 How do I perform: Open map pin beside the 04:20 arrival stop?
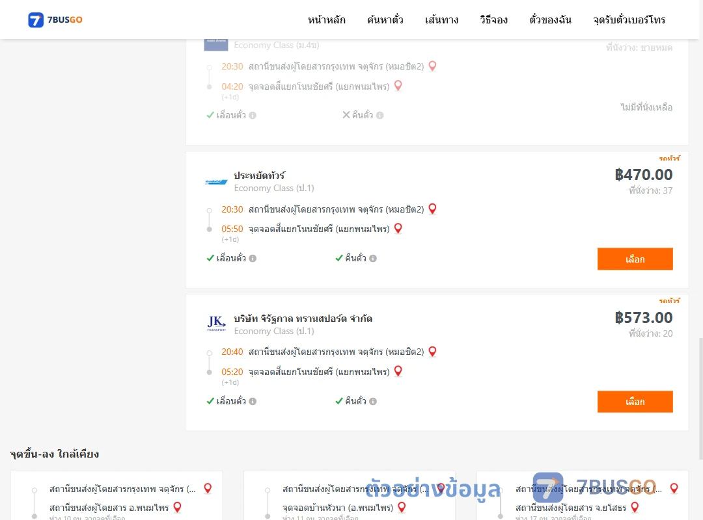[x=398, y=86]
